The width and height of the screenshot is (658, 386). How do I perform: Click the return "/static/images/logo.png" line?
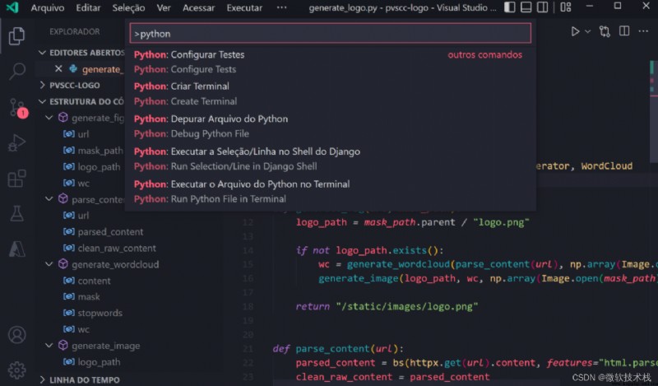(x=387, y=306)
